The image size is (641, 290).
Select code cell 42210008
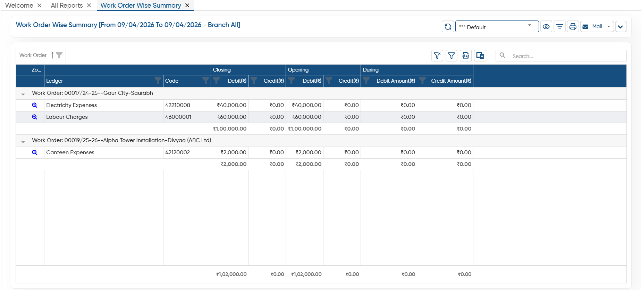pyautogui.click(x=187, y=105)
